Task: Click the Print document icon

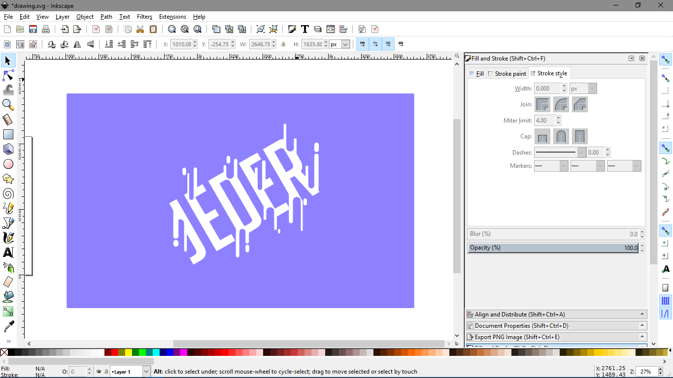Action: coord(46,29)
